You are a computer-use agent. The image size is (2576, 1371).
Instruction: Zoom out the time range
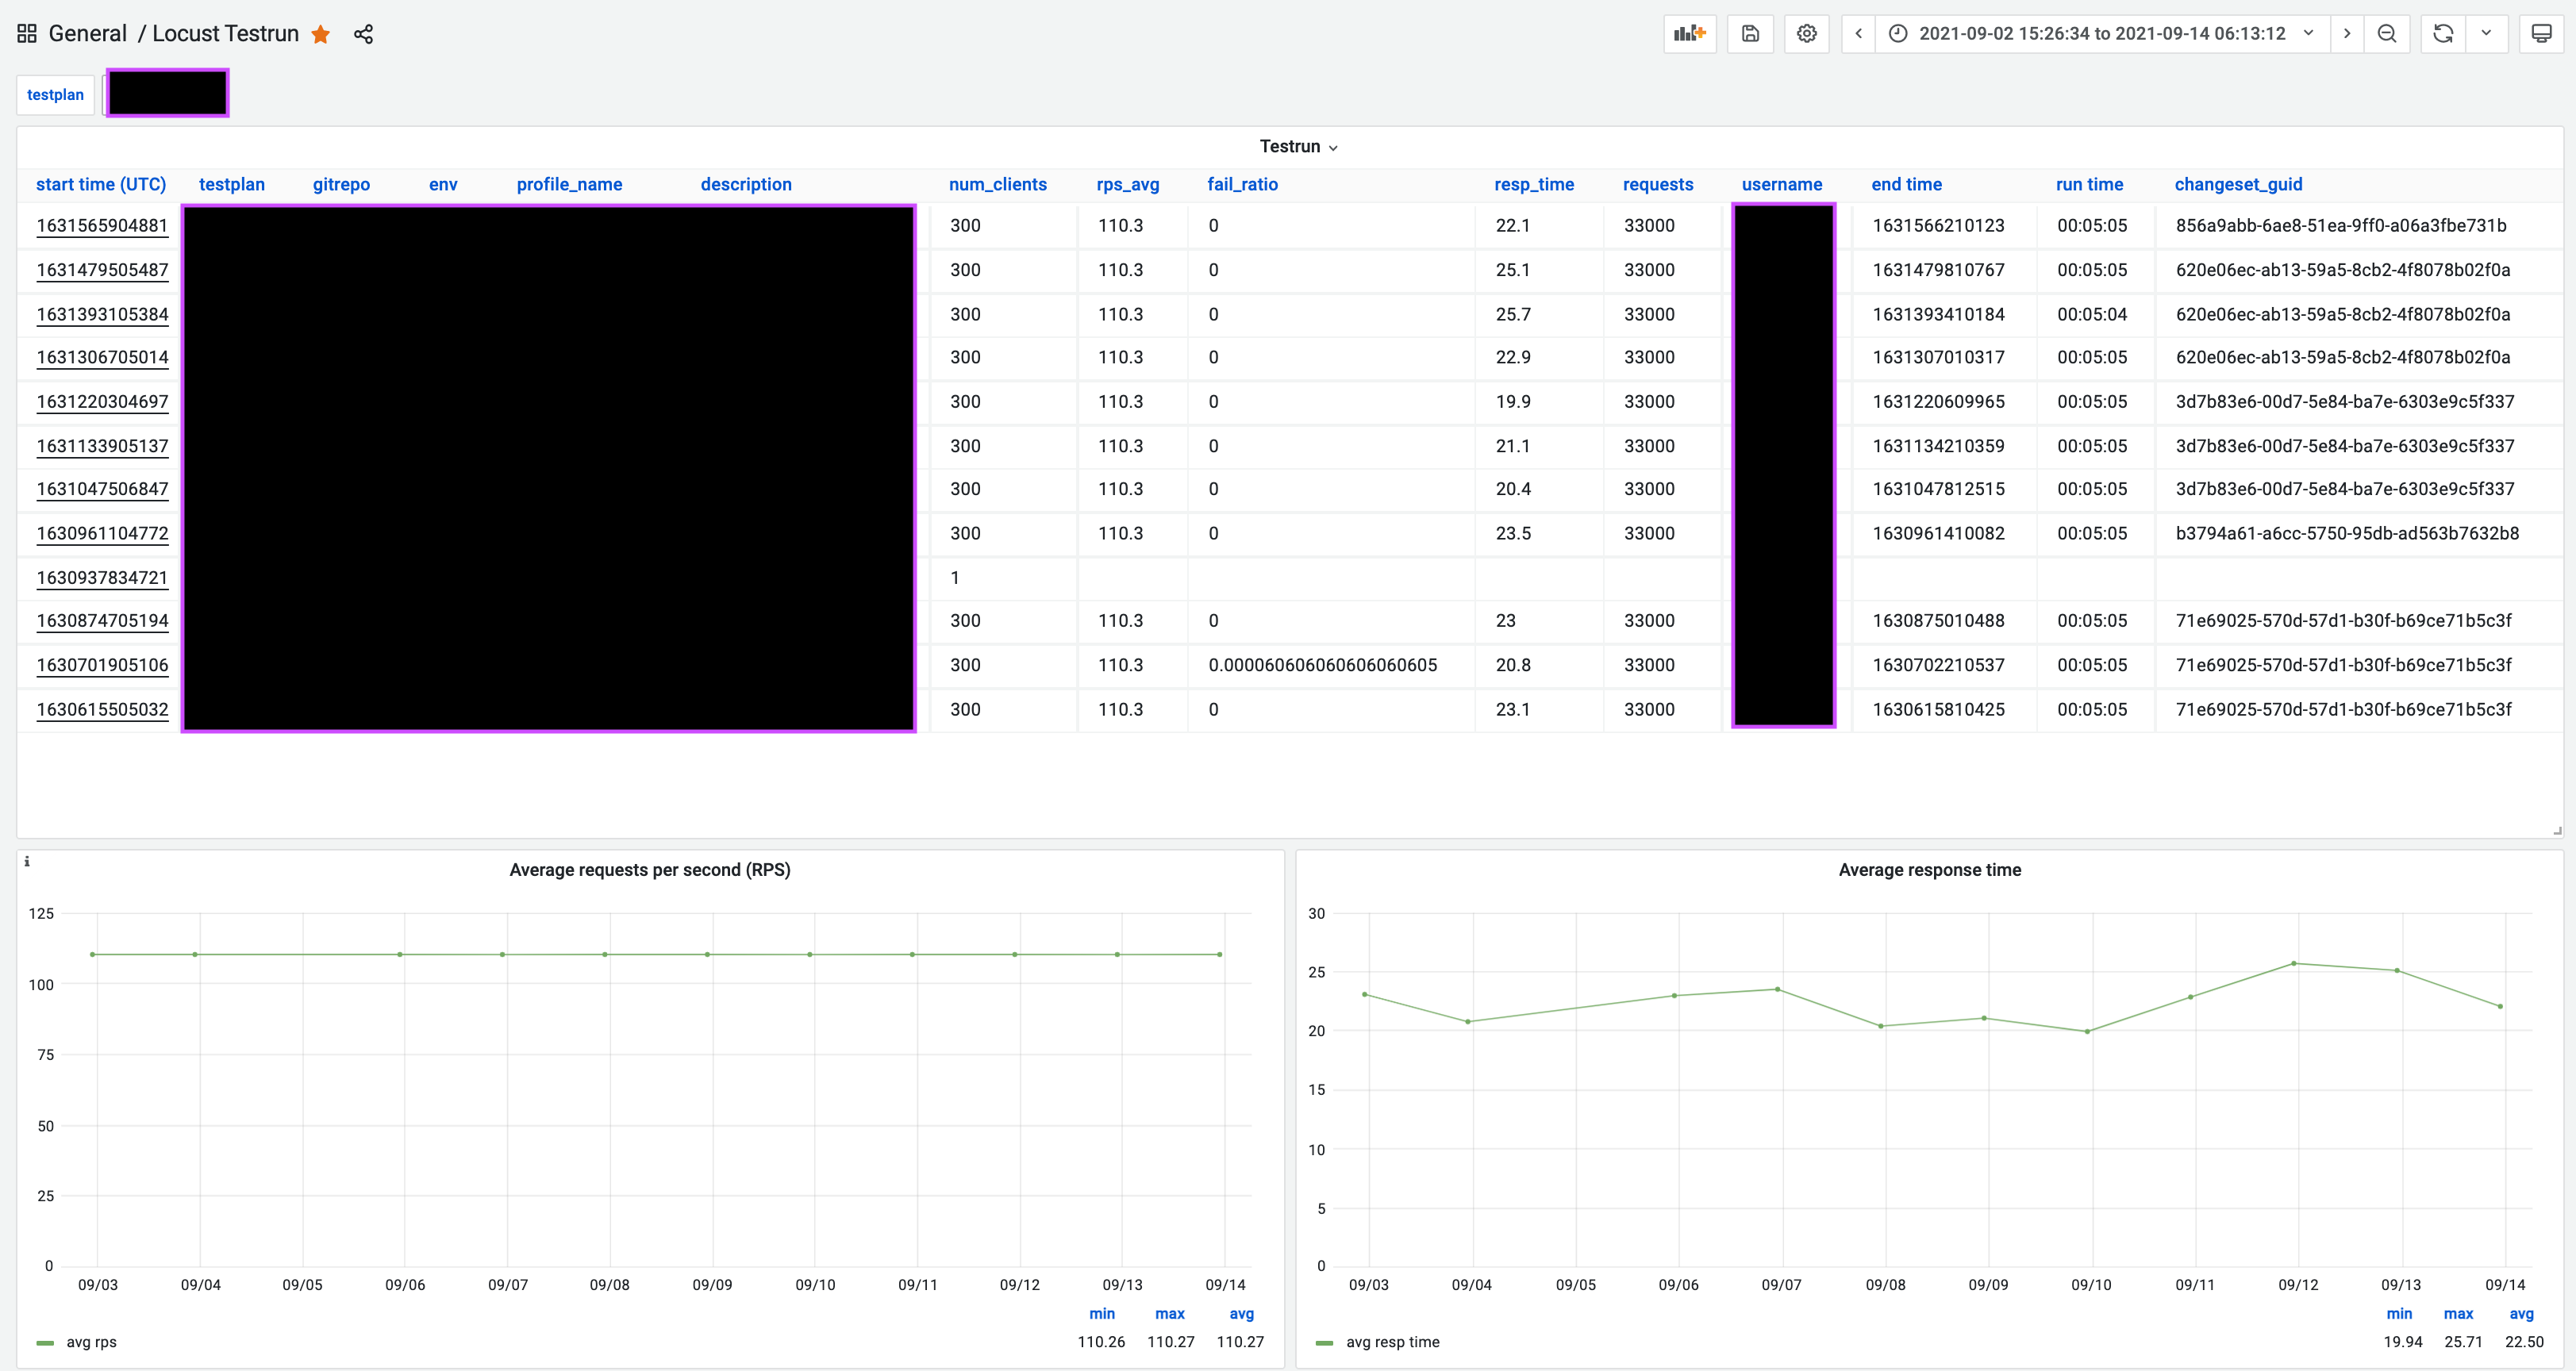click(2386, 34)
